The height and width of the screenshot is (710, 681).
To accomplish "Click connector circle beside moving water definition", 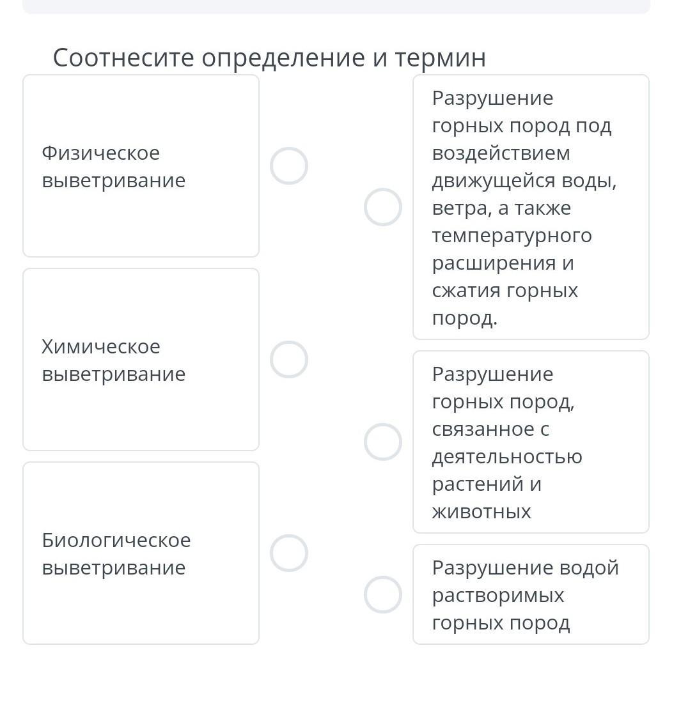I will 382,207.
